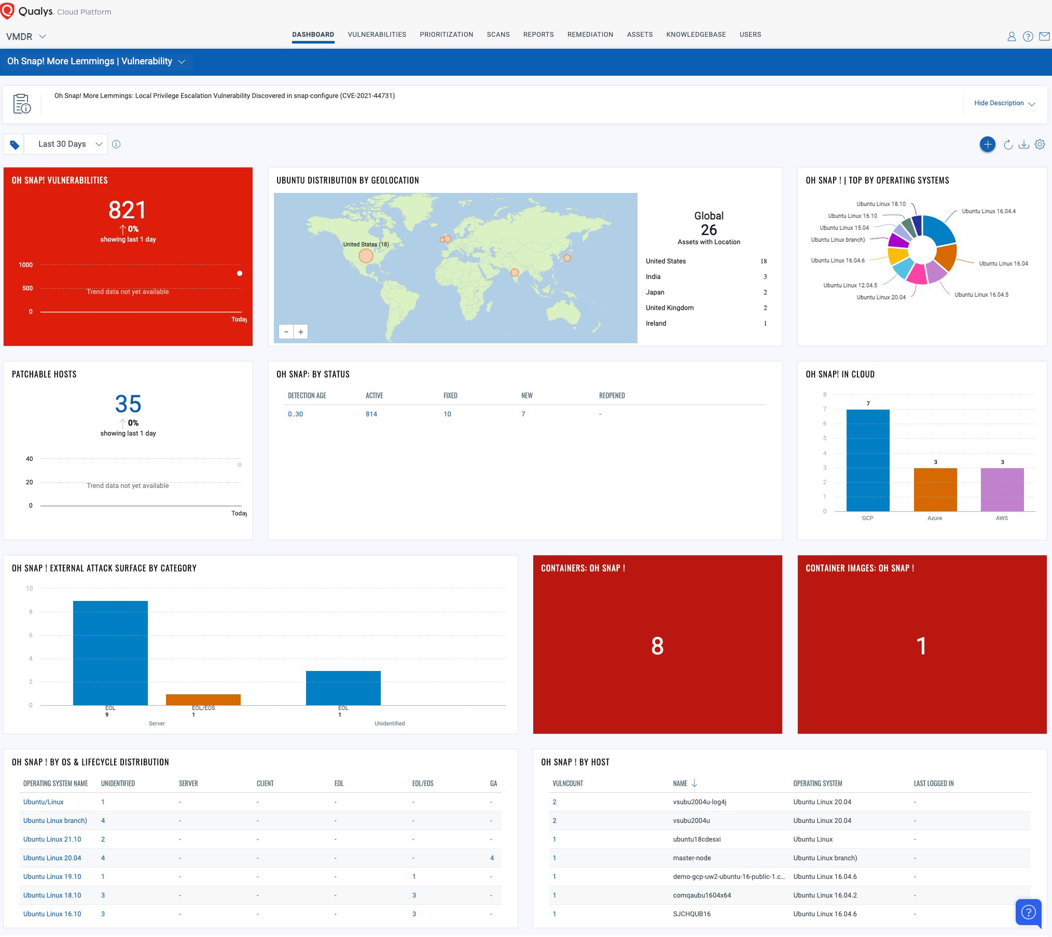Click the 814 active detections link
The image size is (1052, 937).
(371, 414)
